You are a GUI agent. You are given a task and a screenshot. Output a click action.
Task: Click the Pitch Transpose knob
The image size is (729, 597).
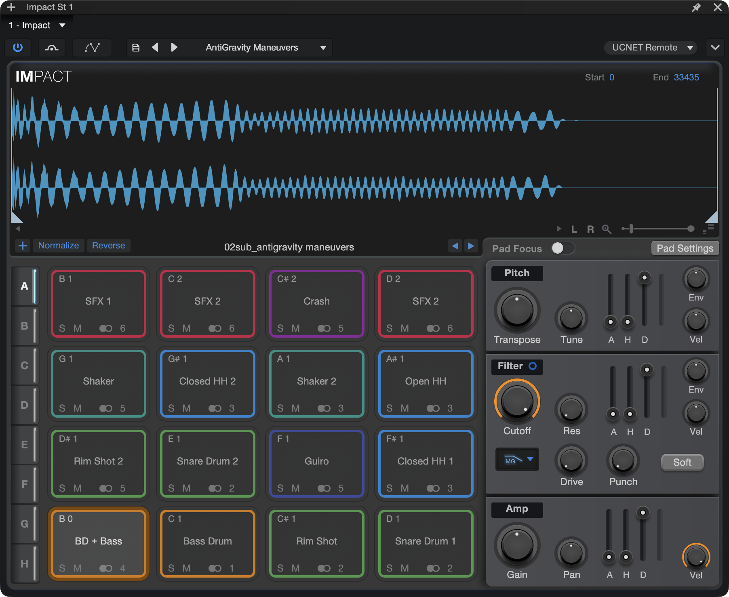[517, 310]
